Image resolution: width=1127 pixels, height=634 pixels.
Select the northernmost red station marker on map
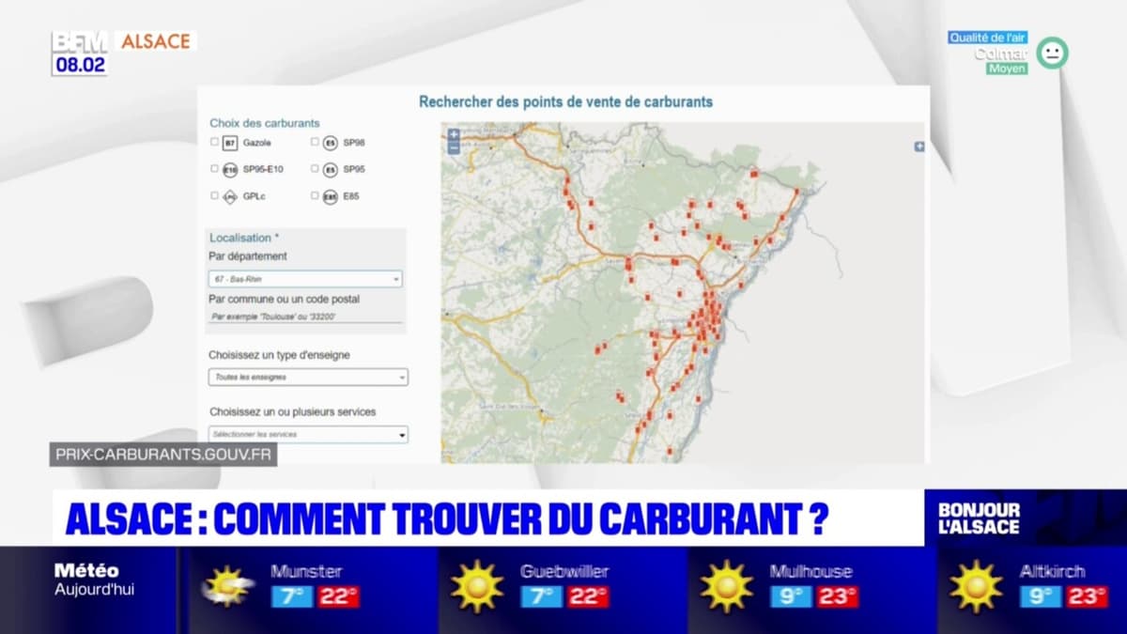coord(754,173)
